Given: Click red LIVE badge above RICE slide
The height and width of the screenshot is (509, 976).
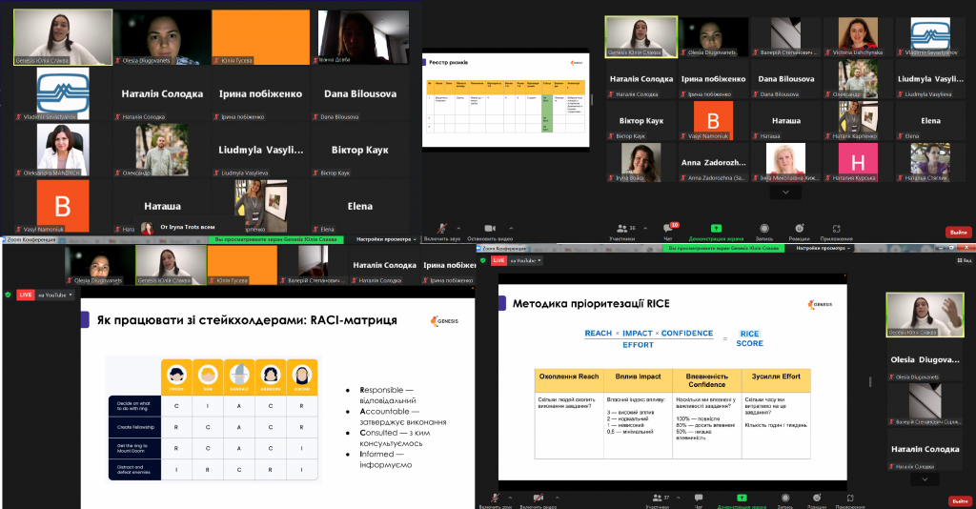Looking at the screenshot, I should point(498,259).
